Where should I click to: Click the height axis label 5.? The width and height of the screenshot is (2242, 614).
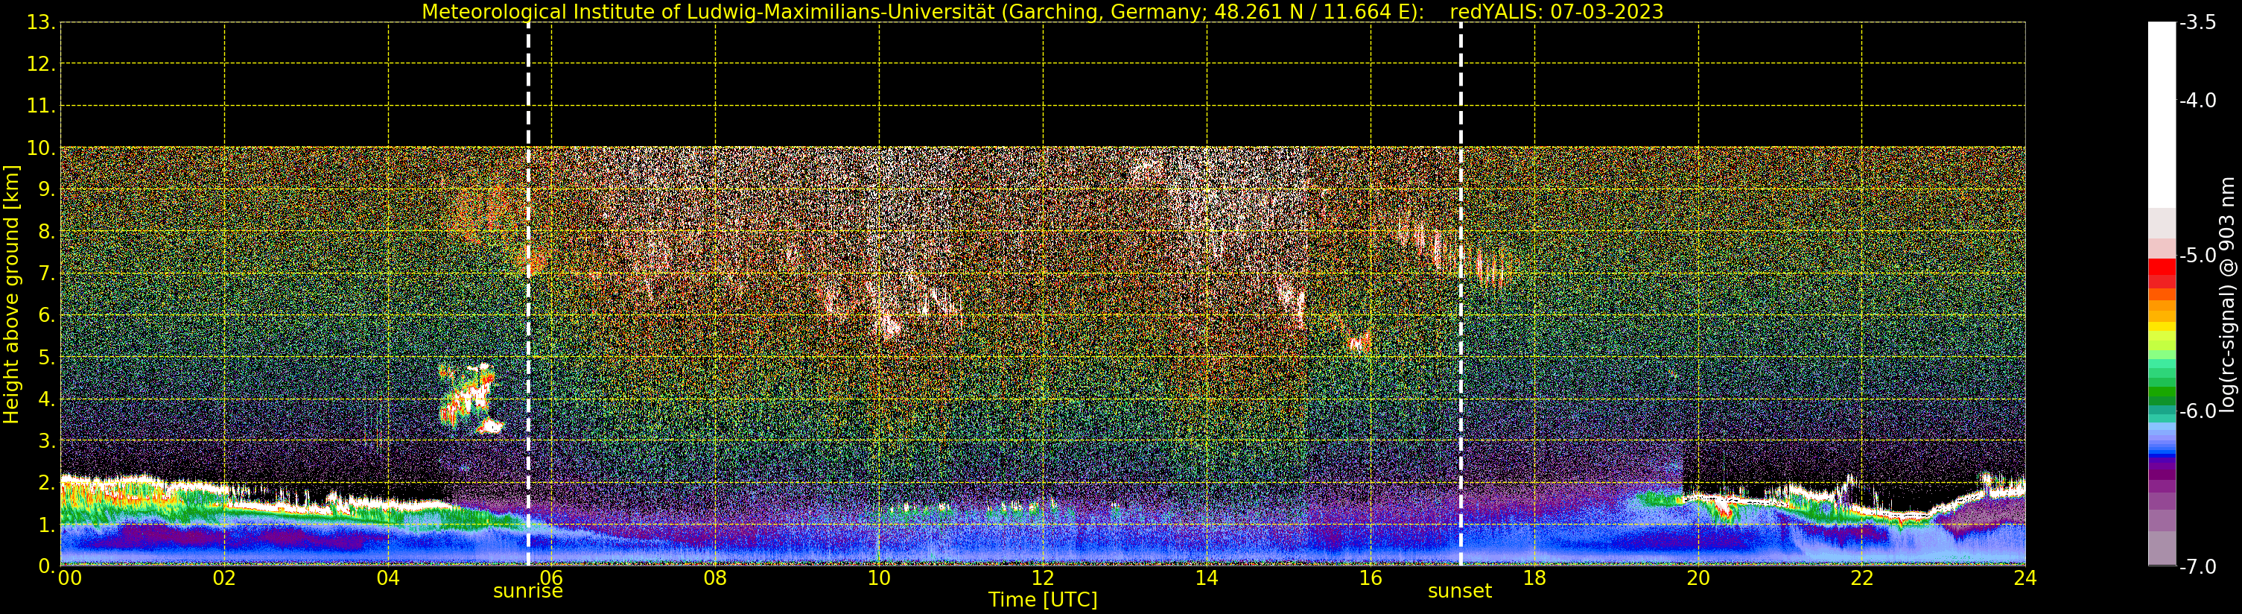click(x=47, y=357)
